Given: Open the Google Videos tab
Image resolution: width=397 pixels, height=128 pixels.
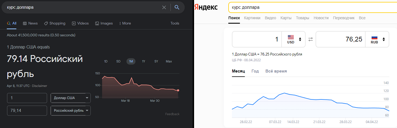Looking at the screenshot, I should [x=80, y=23].
